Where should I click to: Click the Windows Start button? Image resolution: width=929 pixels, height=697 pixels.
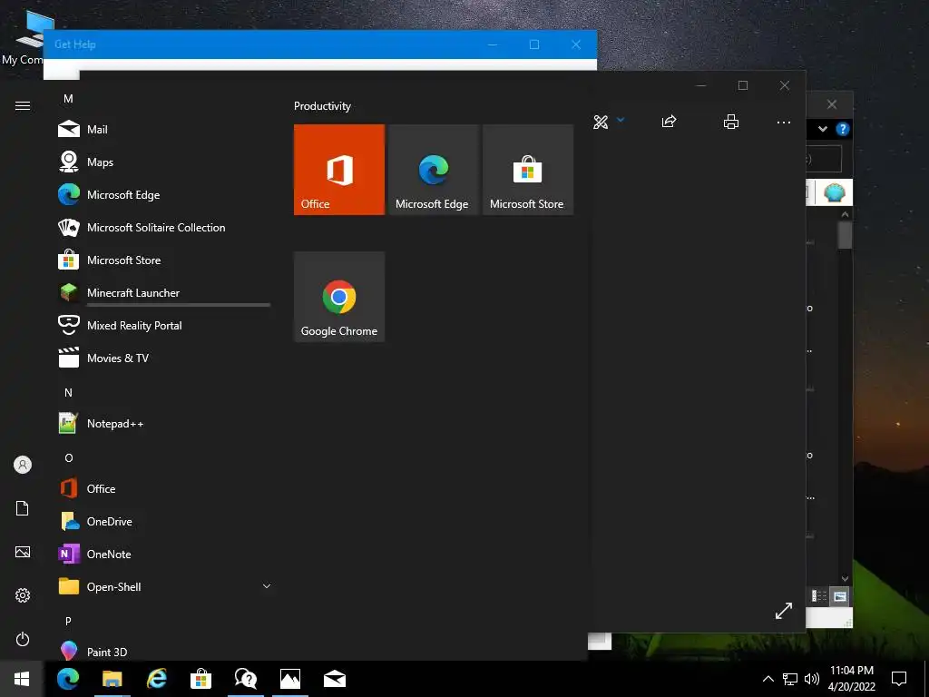(22, 679)
